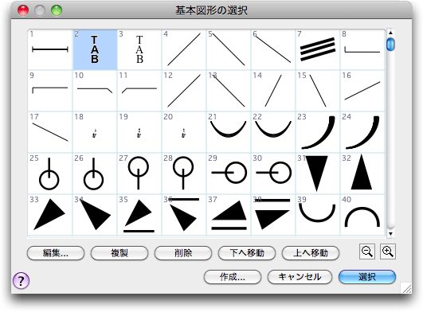
Task: Select shape 4 rising diagonal line
Action: [x=184, y=49]
